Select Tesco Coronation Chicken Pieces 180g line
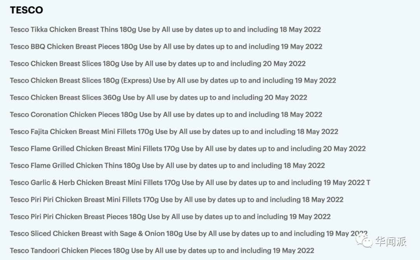The height and width of the screenshot is (260, 420). tap(166, 114)
